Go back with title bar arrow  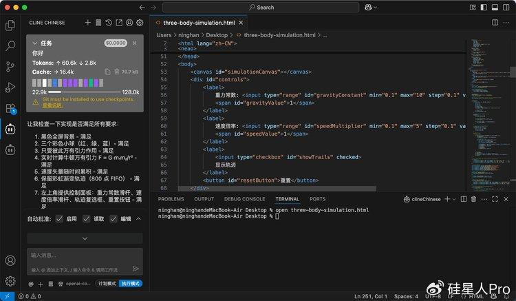tap(142, 8)
